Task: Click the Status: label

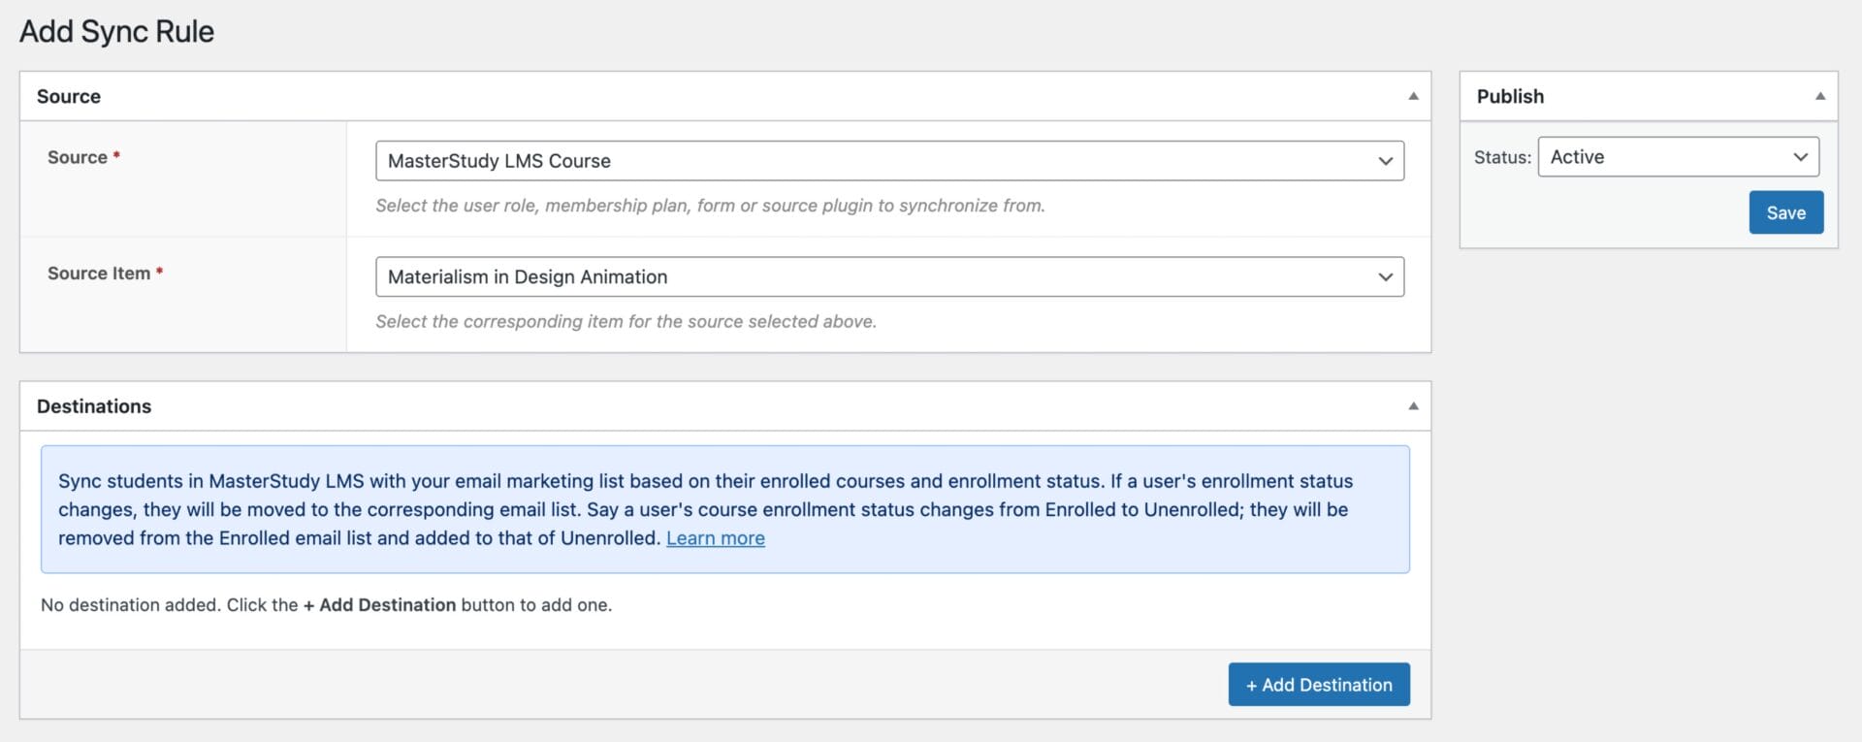Action: click(1502, 157)
